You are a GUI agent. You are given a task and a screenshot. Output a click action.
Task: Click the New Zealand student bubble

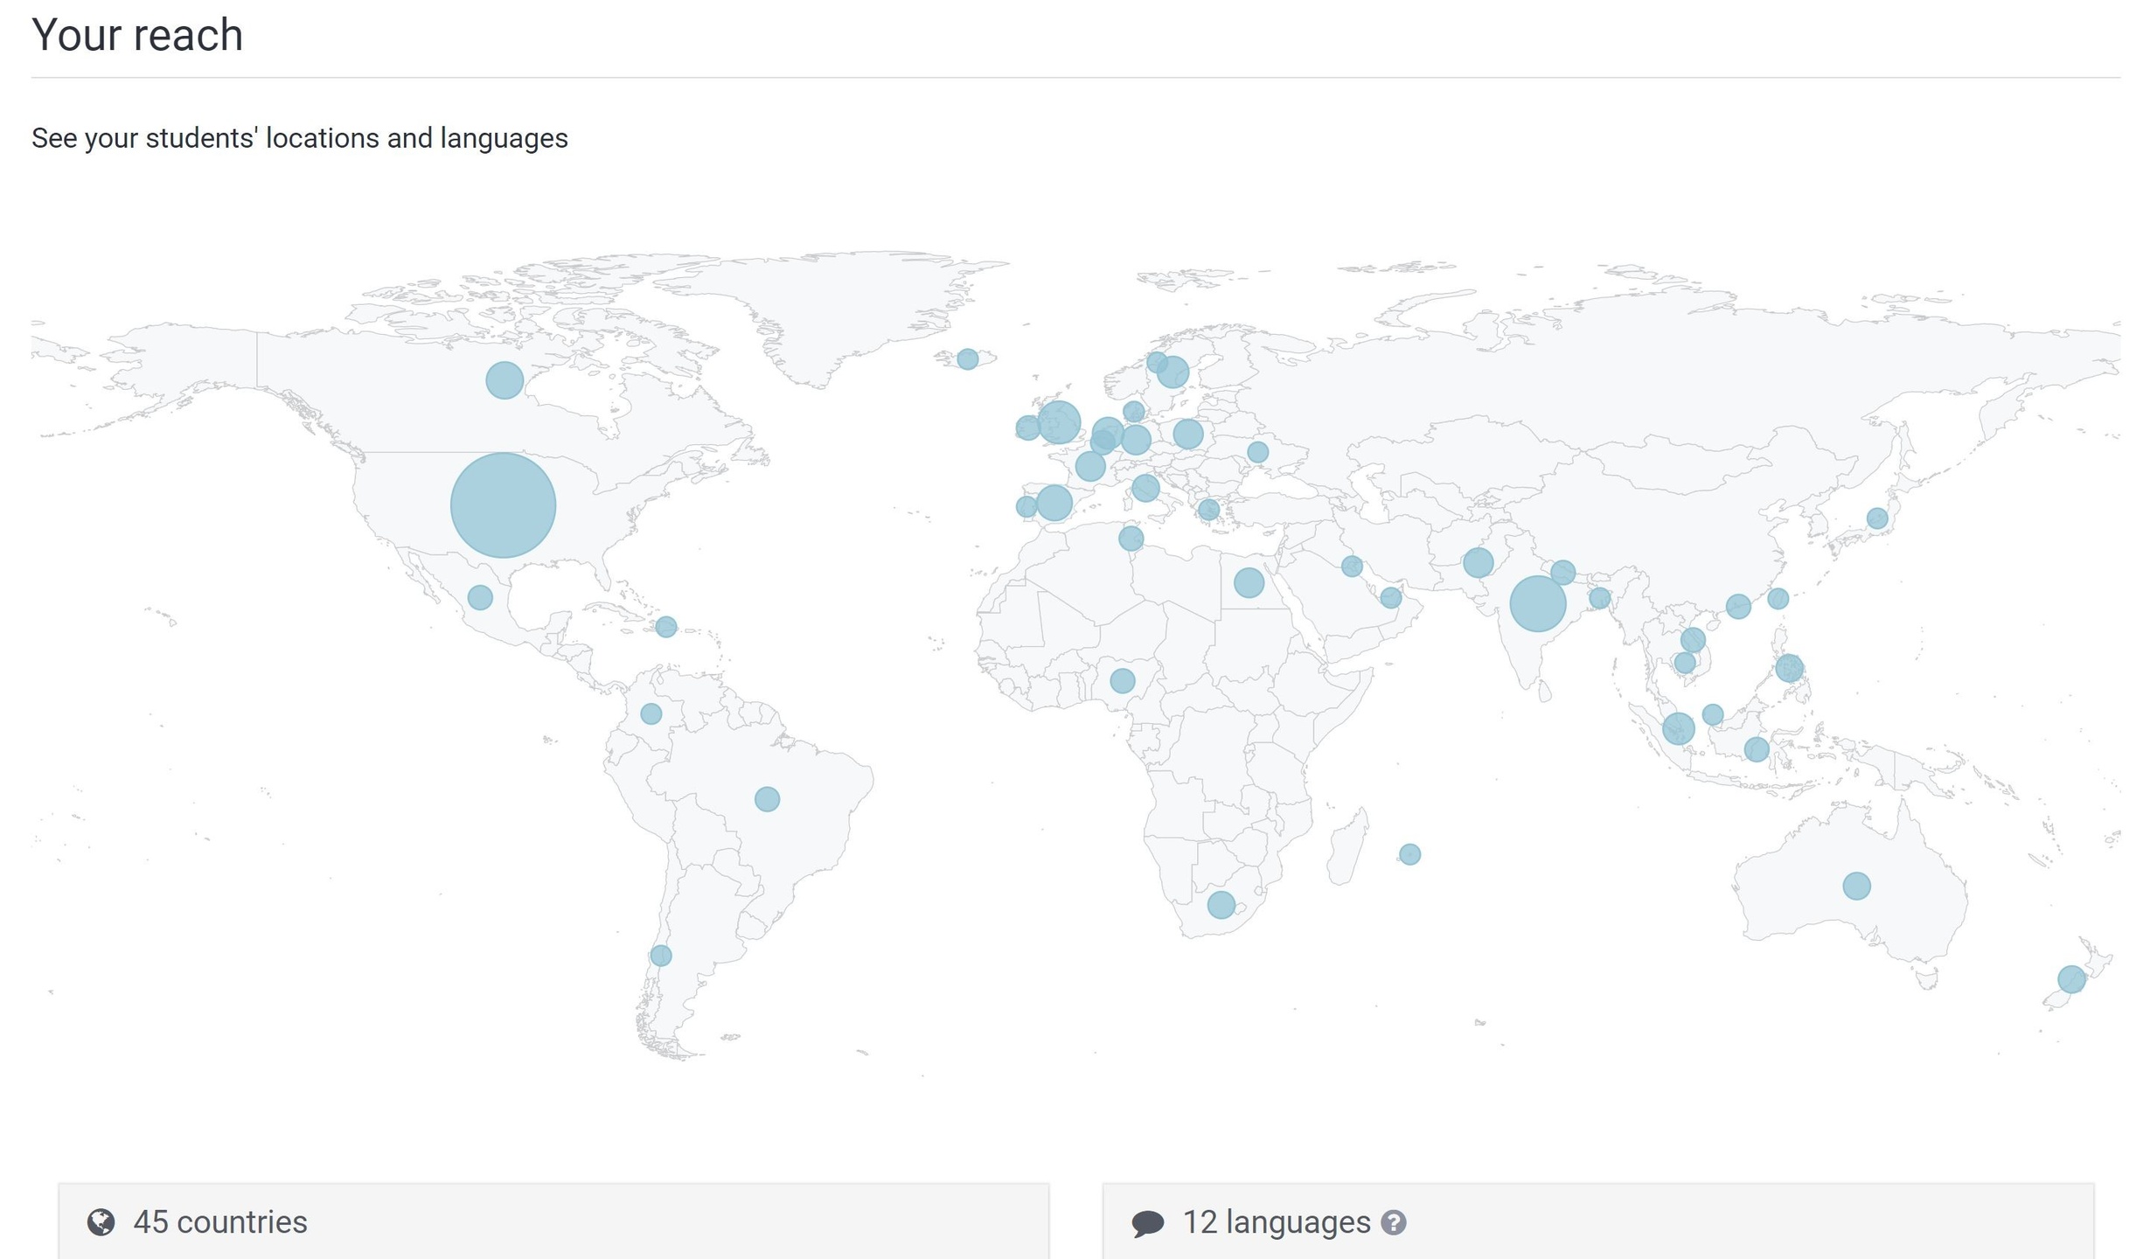click(2071, 979)
